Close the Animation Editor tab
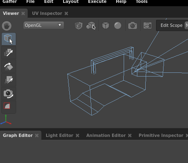The width and height of the screenshot is (188, 163). (x=130, y=136)
